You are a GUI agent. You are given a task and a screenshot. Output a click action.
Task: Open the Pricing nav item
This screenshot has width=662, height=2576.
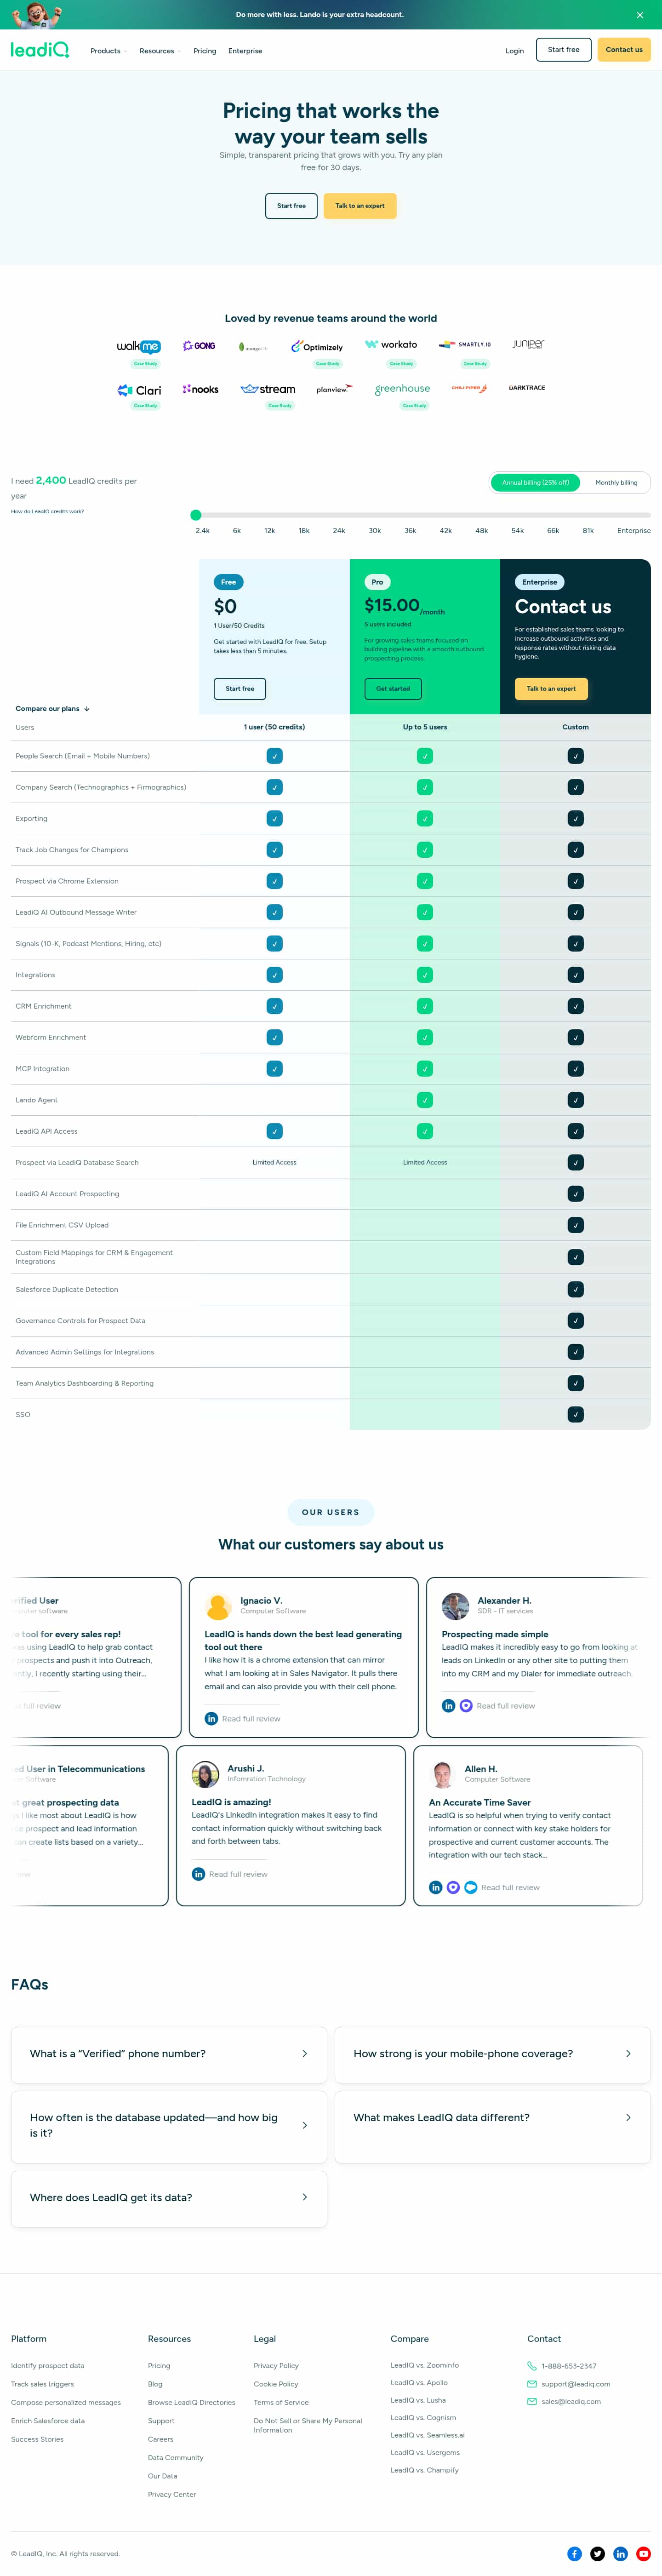[205, 51]
